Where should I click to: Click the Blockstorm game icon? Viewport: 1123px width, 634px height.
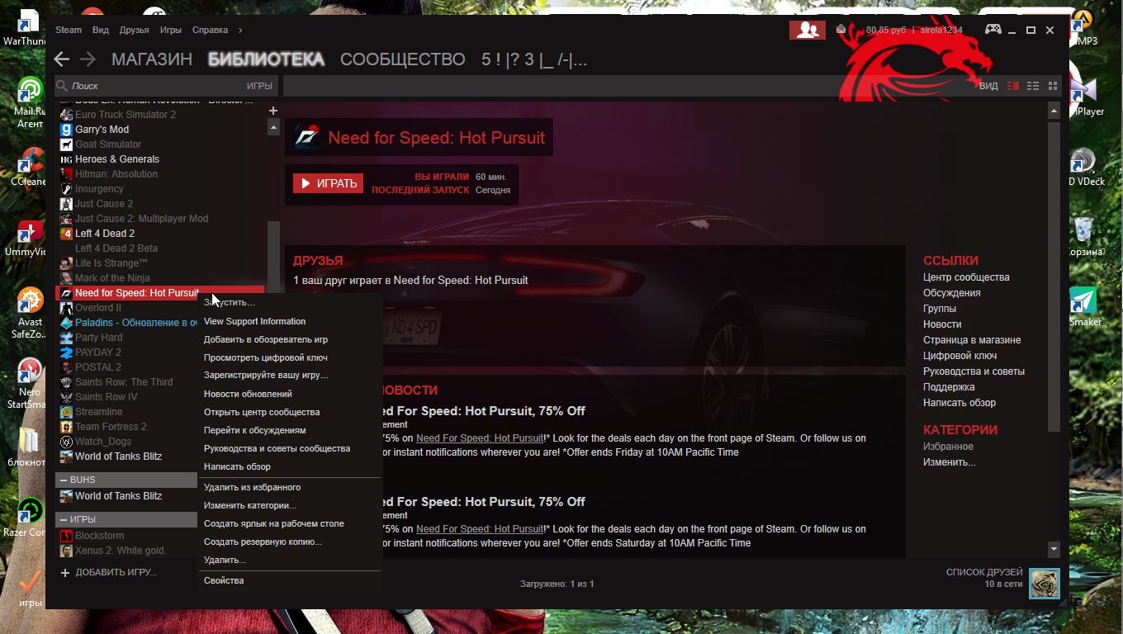pos(67,536)
